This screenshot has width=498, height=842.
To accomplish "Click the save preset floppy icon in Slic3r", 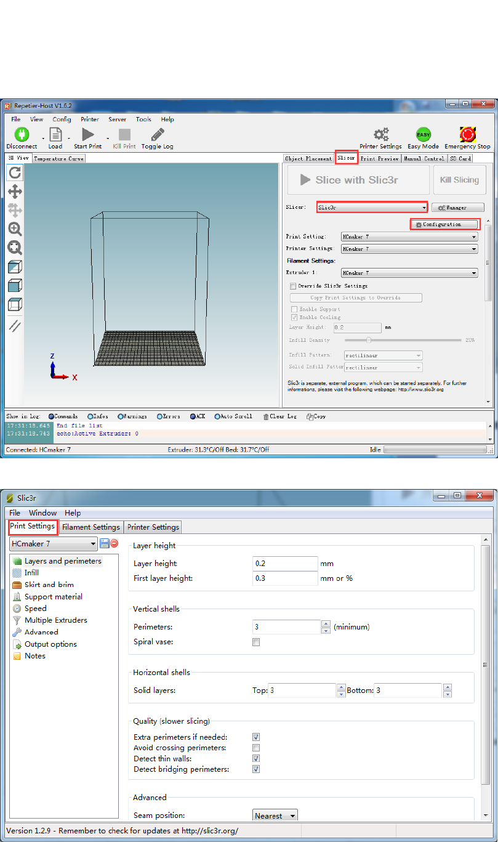I will click(x=105, y=544).
